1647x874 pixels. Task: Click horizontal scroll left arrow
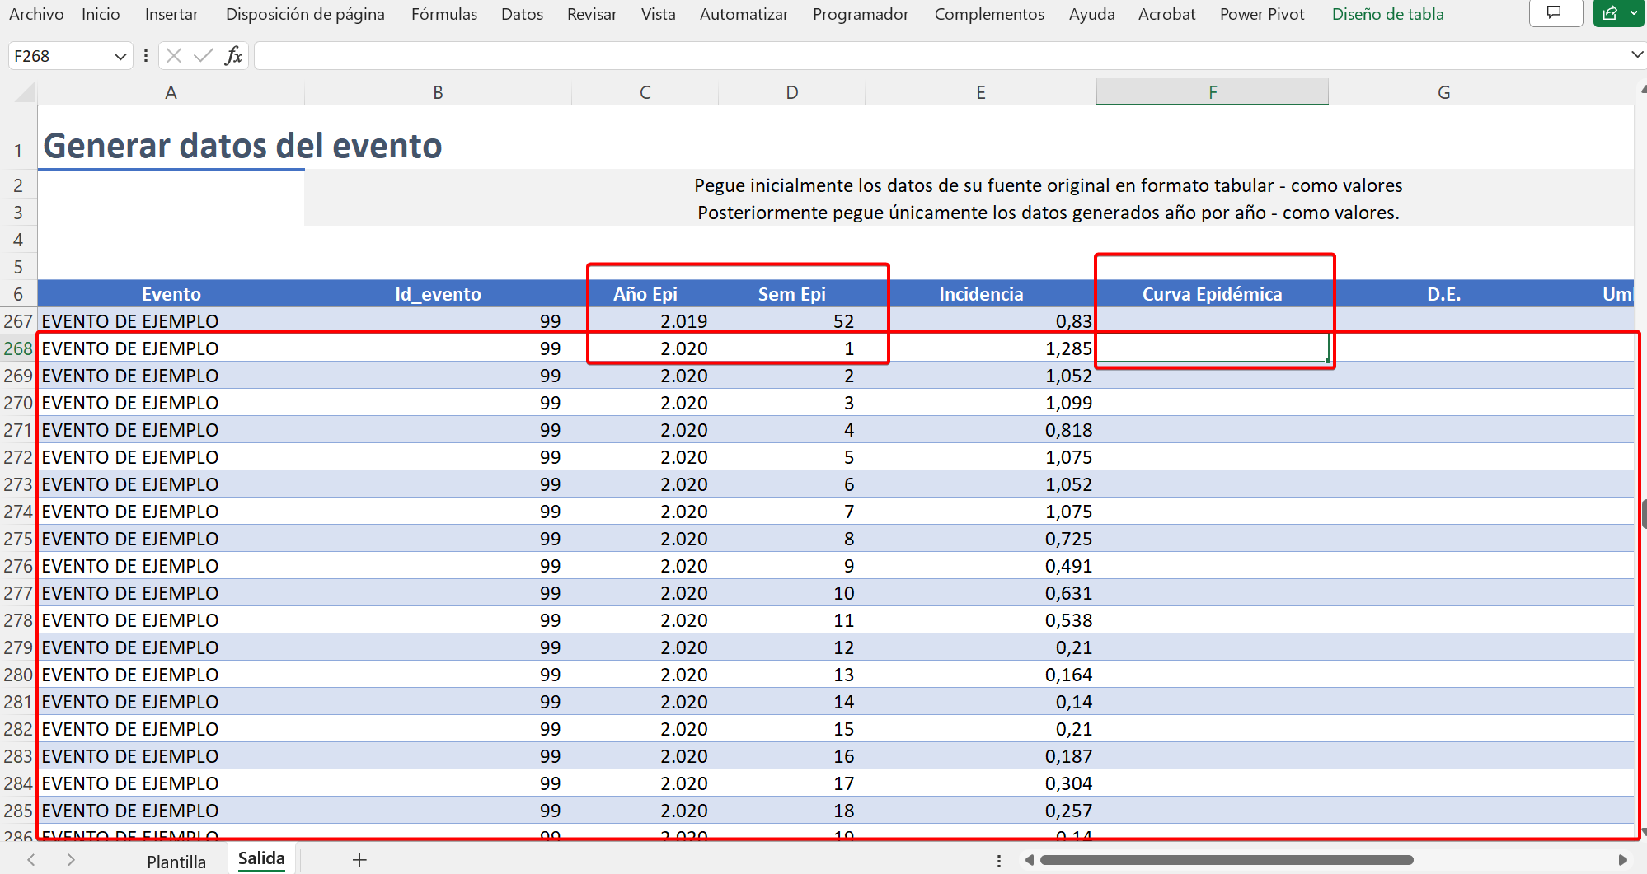coord(1029,860)
